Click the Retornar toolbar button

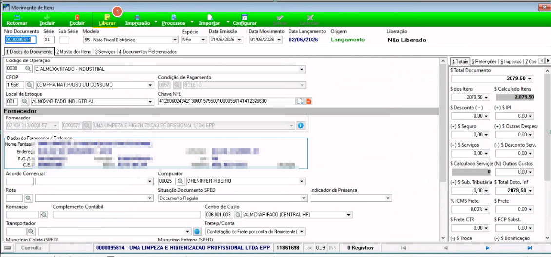click(x=17, y=20)
